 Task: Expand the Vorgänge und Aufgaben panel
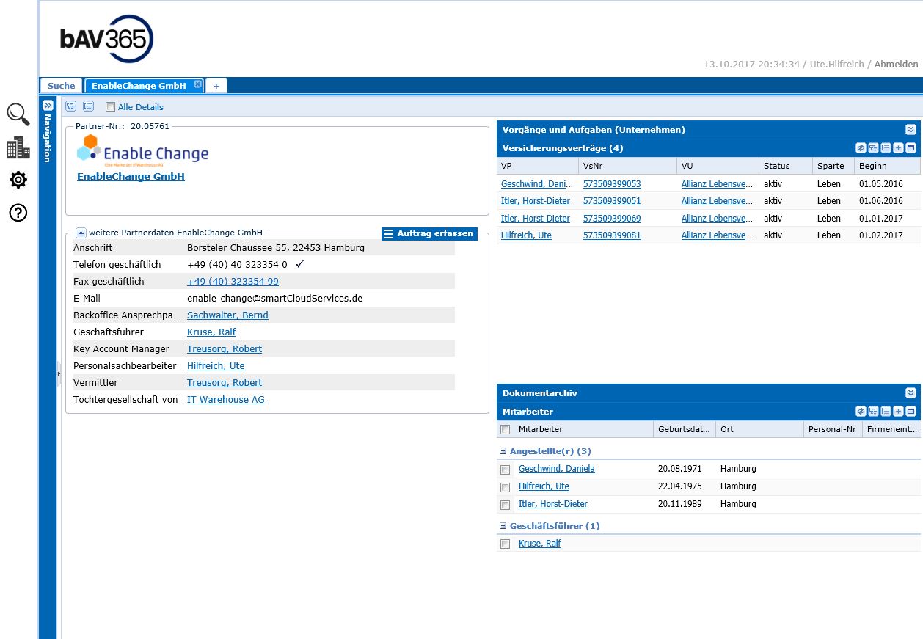(911, 130)
